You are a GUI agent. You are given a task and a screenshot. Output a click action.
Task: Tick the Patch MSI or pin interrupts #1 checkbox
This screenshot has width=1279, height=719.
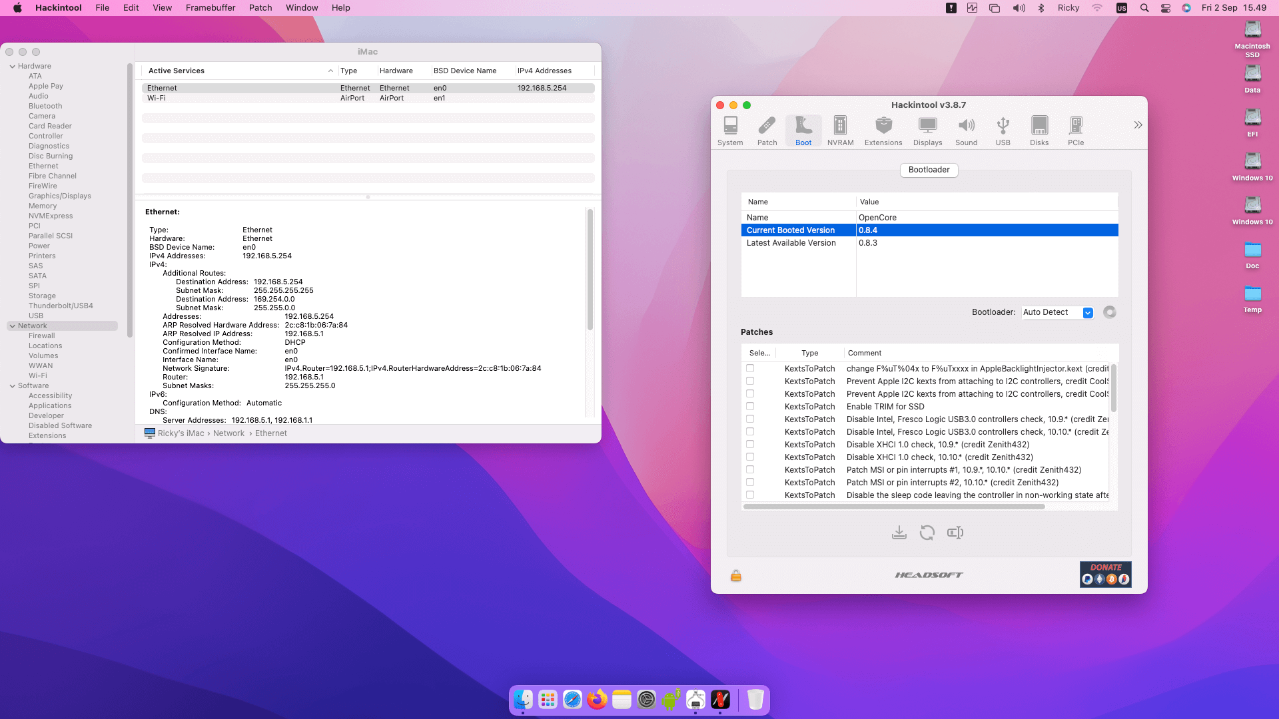751,469
